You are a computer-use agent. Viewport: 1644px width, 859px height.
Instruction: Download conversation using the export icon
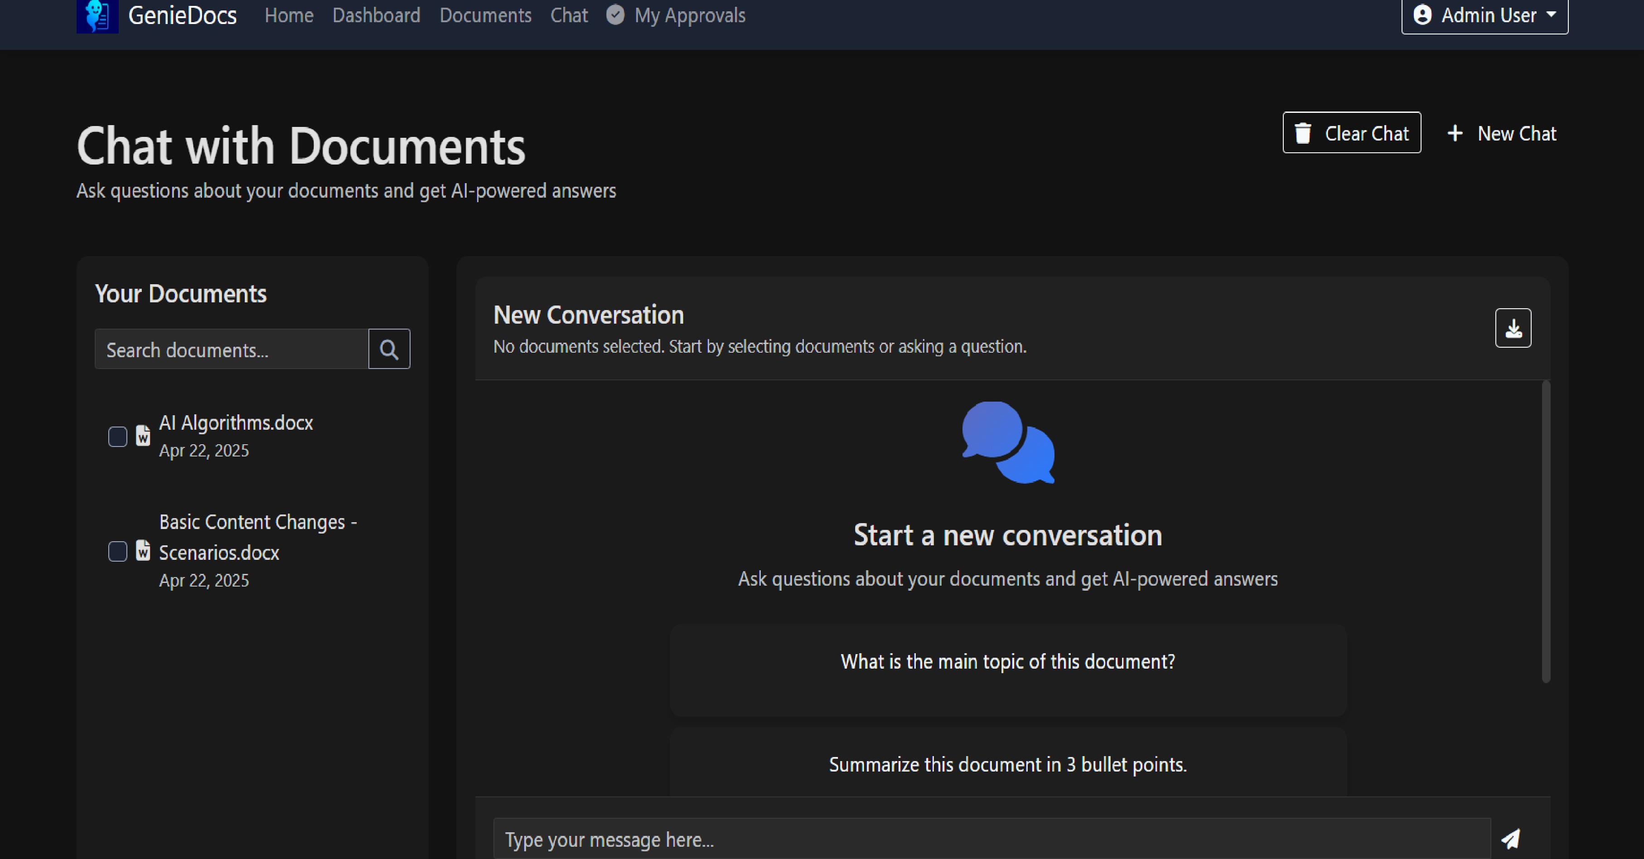(x=1513, y=328)
